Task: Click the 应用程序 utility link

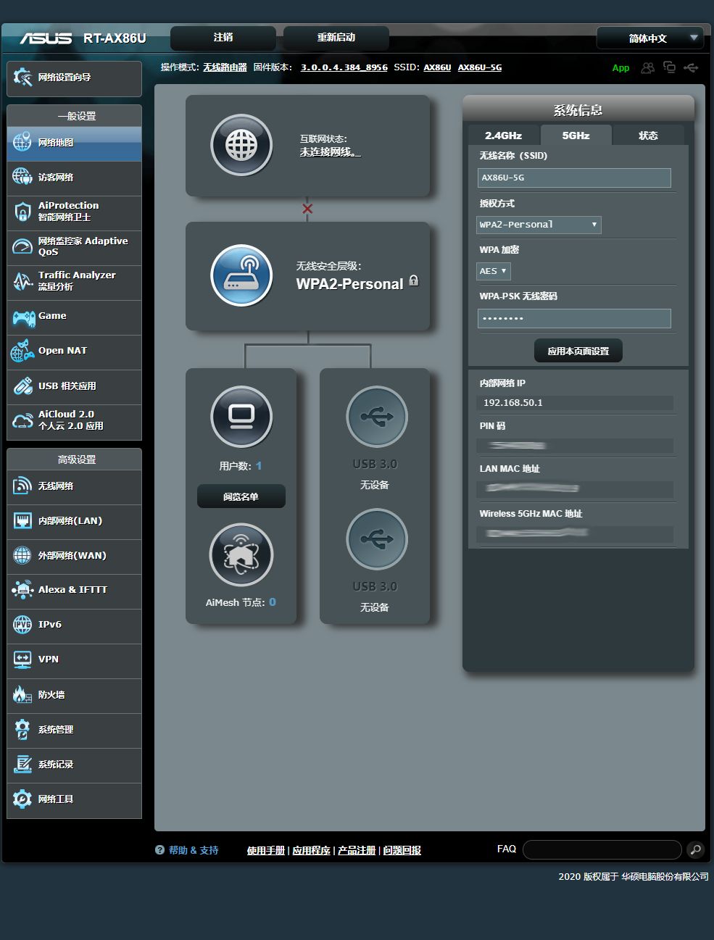Action: pos(311,850)
